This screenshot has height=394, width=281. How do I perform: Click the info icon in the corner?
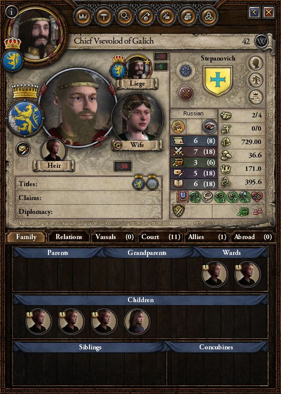click(x=11, y=12)
